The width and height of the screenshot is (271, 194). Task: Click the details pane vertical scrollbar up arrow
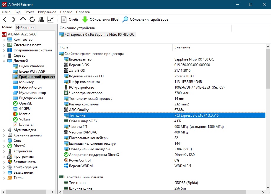coord(268,47)
